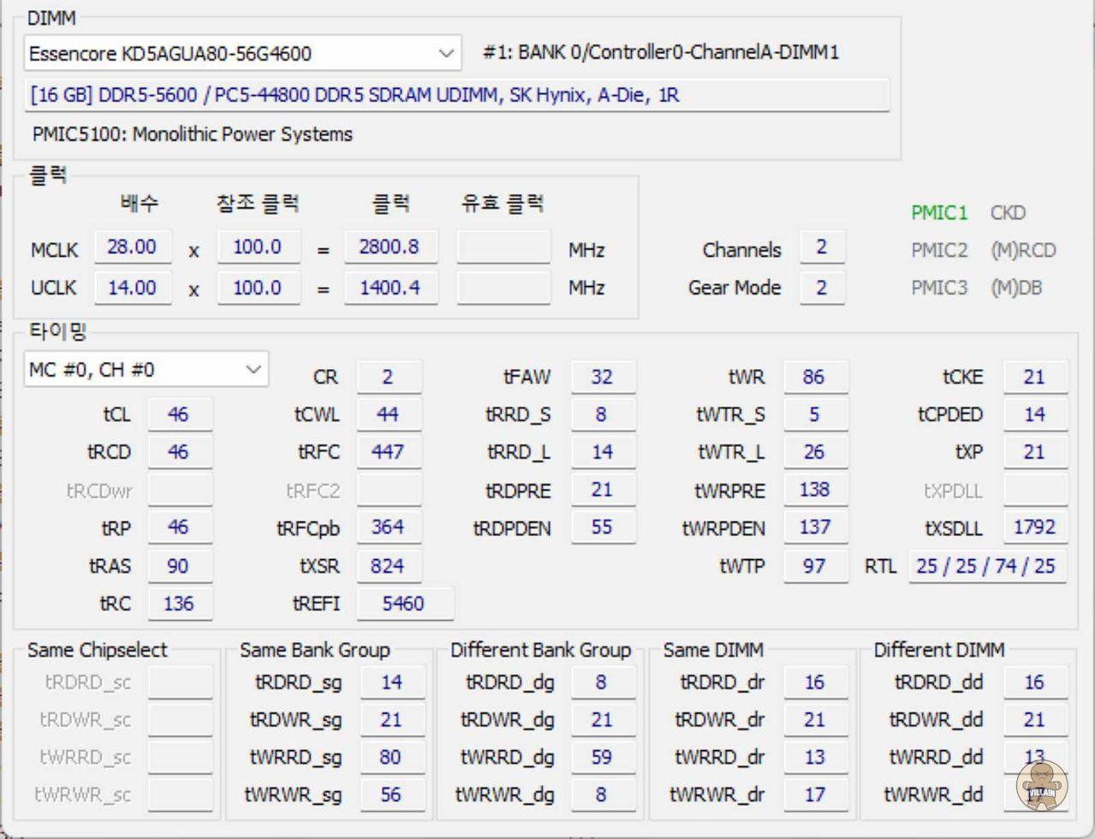Click the DDR5-5600 module description field
The image size is (1095, 839).
click(x=457, y=95)
